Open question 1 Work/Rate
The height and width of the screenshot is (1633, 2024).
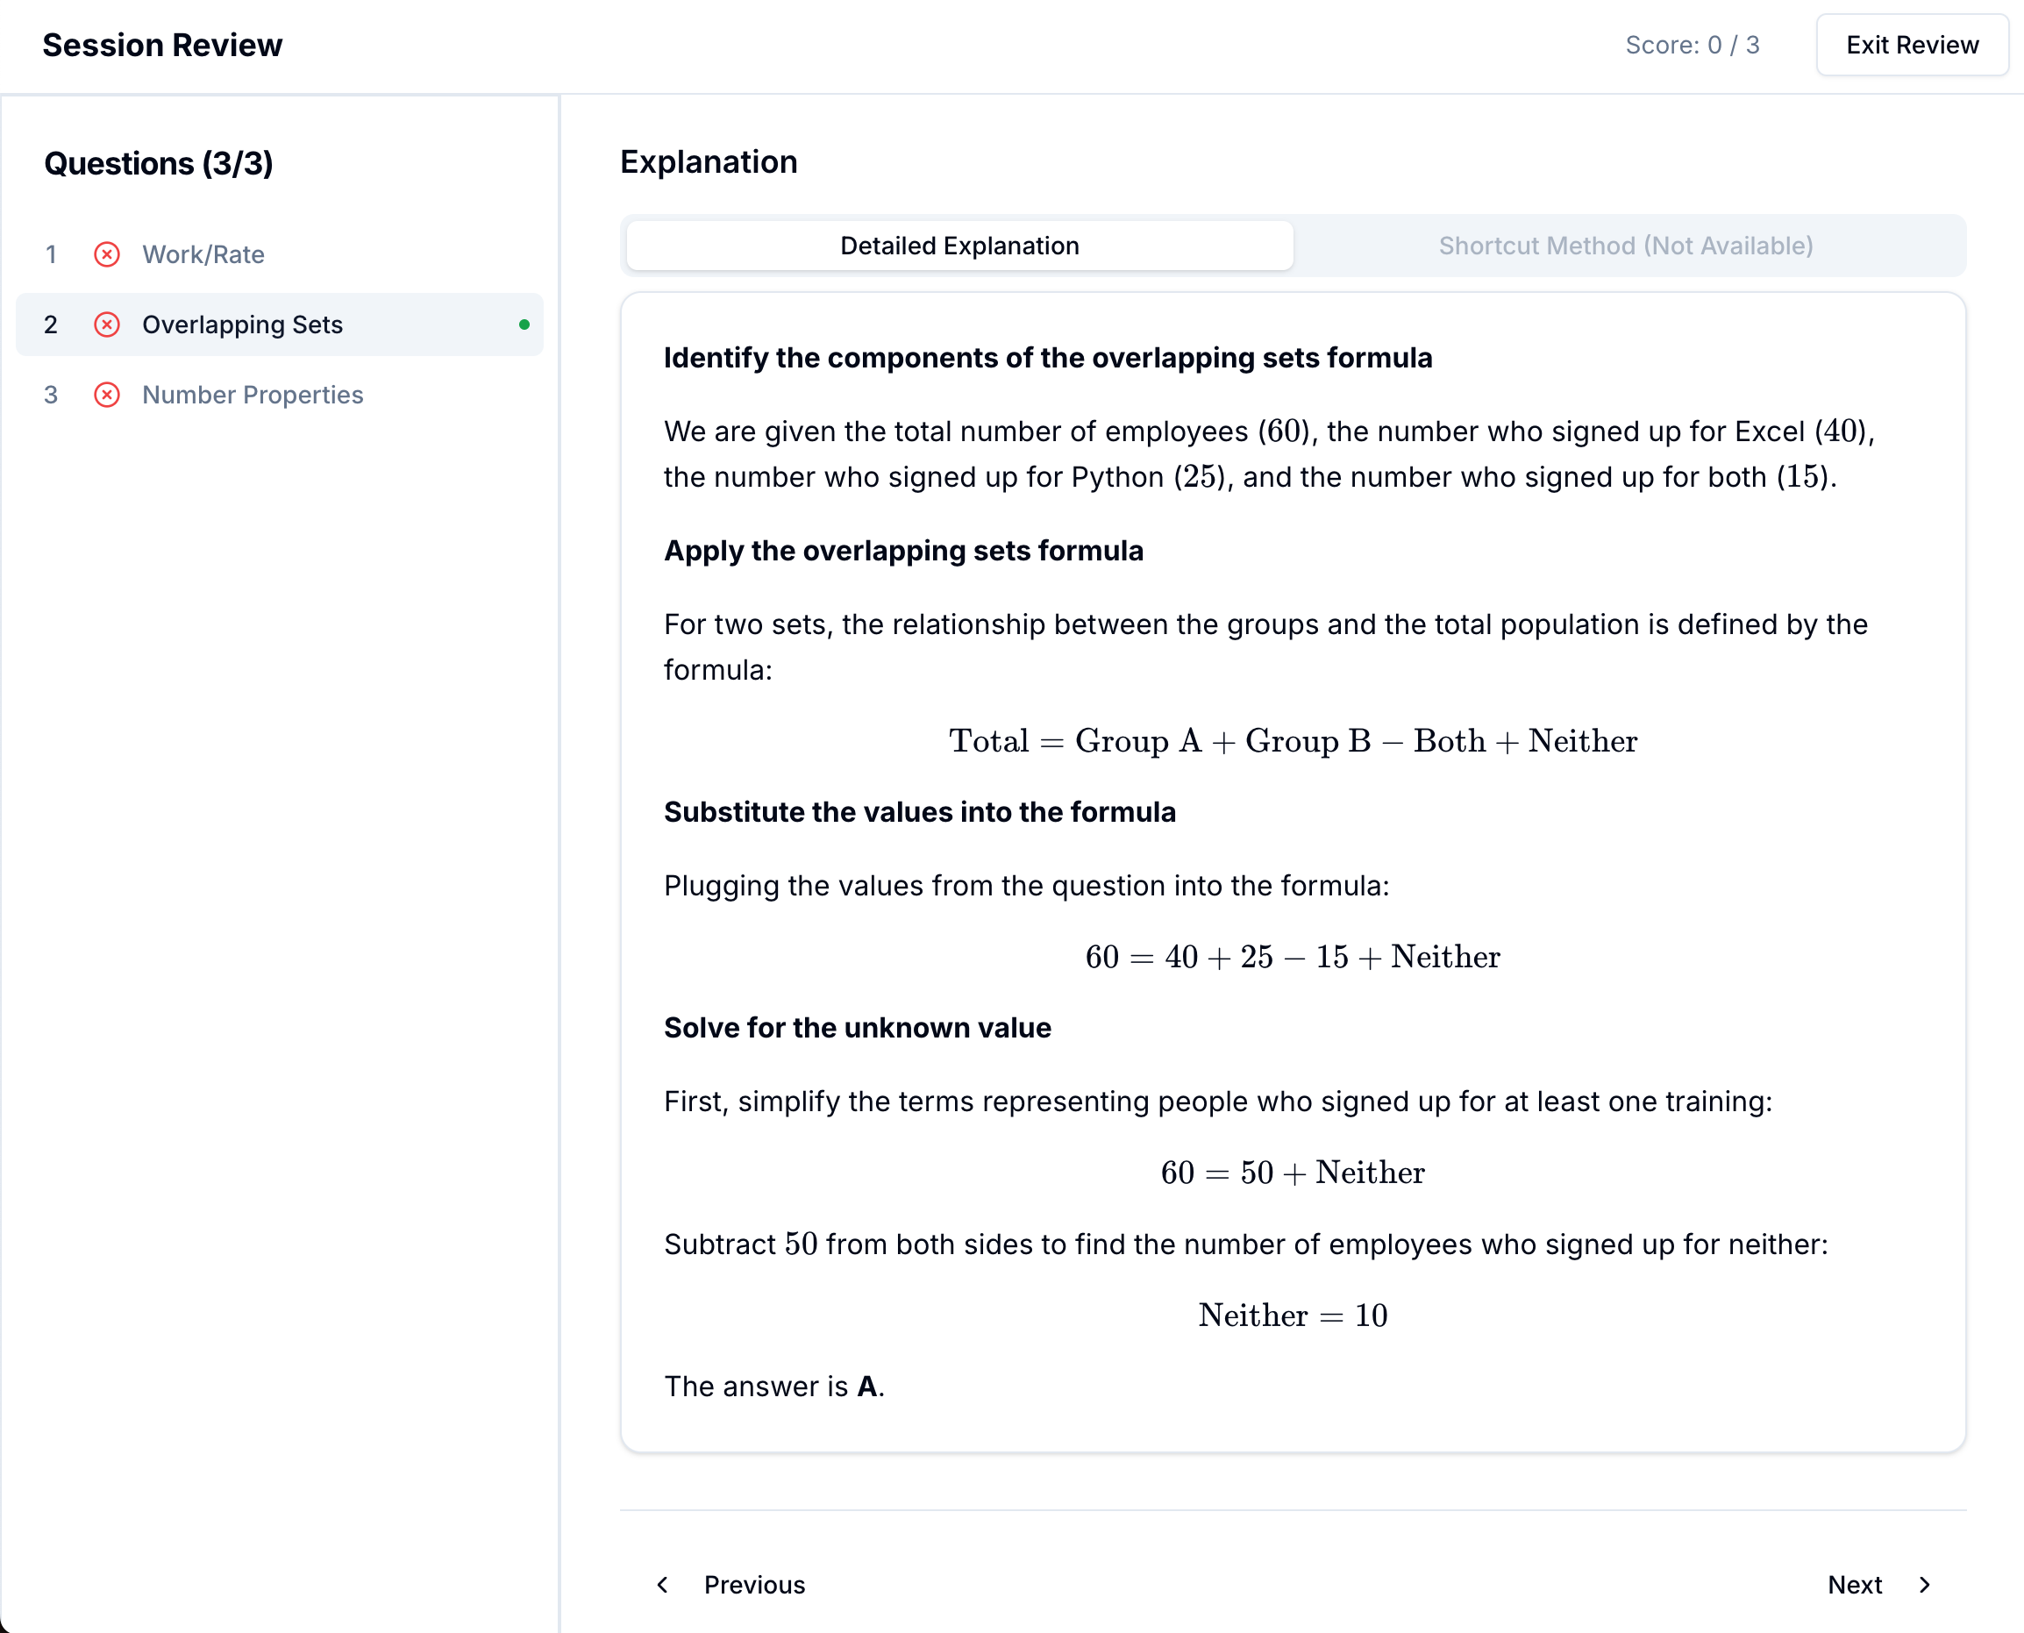tap(203, 254)
